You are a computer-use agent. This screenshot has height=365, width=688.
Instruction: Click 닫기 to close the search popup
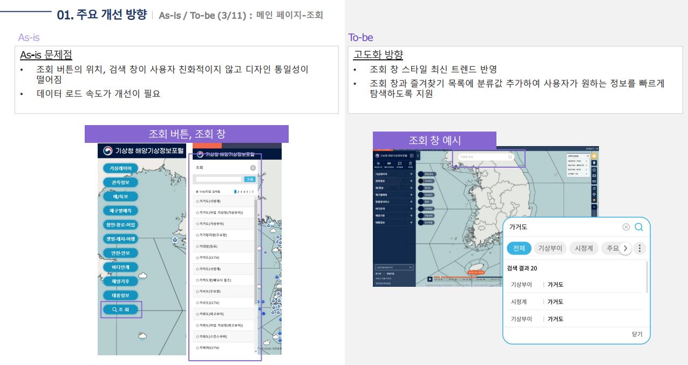(x=637, y=334)
